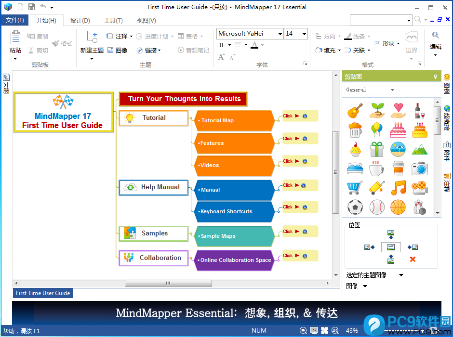453x337 pixels.
Task: Select the soccer ball clip art
Action: point(355,207)
